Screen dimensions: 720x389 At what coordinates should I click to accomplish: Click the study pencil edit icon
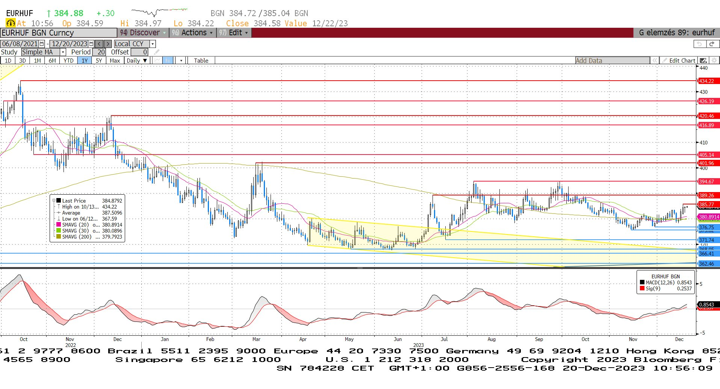[x=157, y=52]
